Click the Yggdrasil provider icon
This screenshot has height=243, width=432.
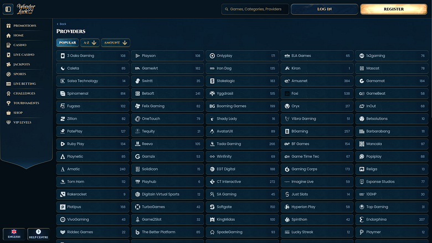coord(212,94)
